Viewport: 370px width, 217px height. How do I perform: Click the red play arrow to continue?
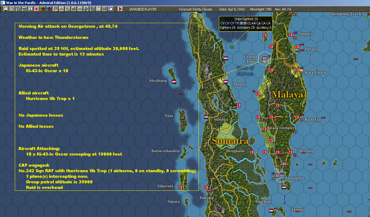click(x=120, y=9)
